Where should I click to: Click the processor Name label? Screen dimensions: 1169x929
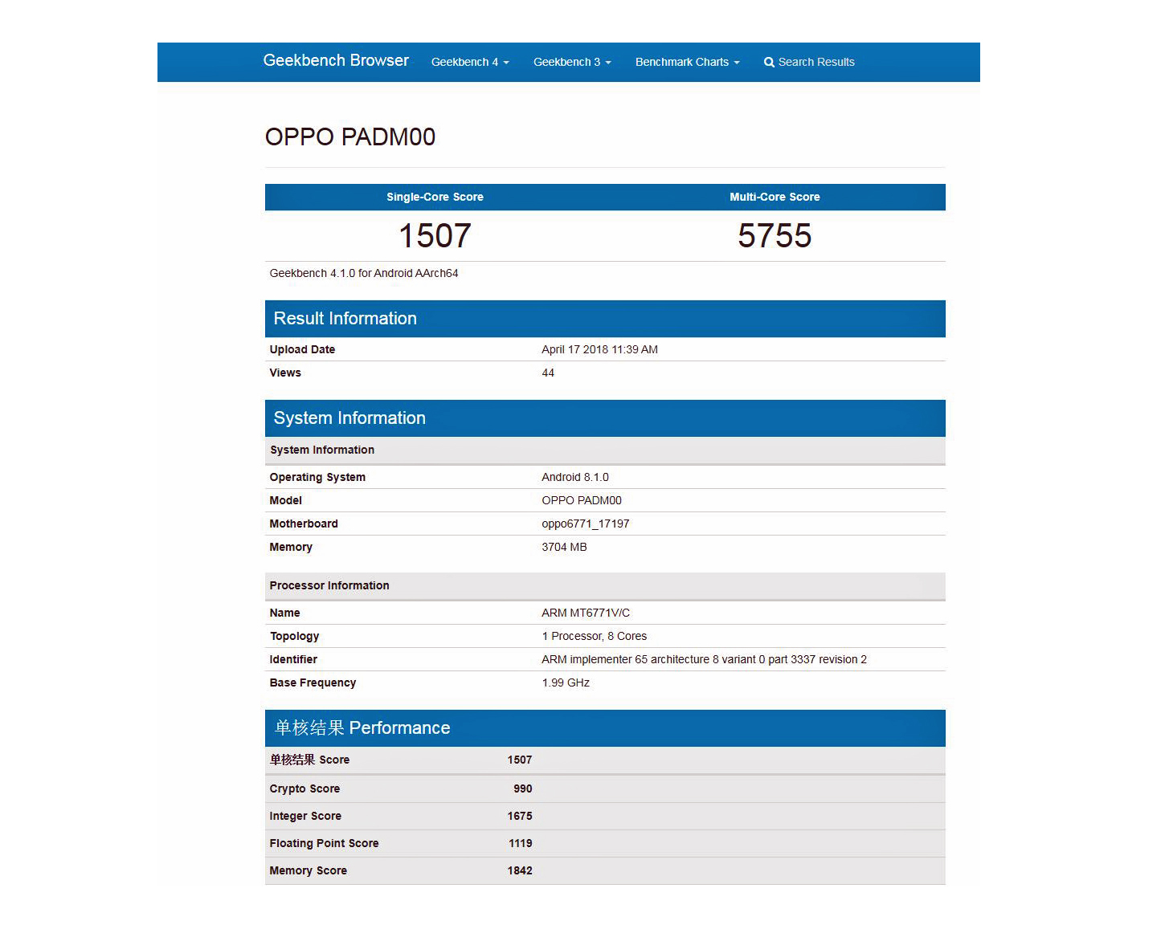pos(284,613)
